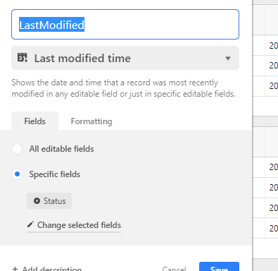This screenshot has height=271, width=278.
Task: Save the field configuration
Action: [219, 267]
